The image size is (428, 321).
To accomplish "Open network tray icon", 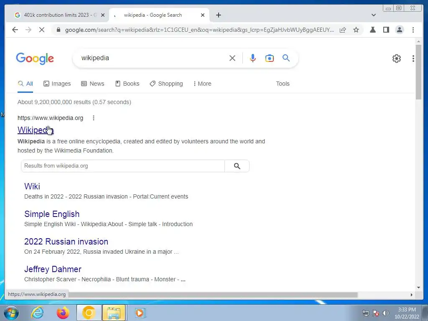I will pyautogui.click(x=365, y=313).
